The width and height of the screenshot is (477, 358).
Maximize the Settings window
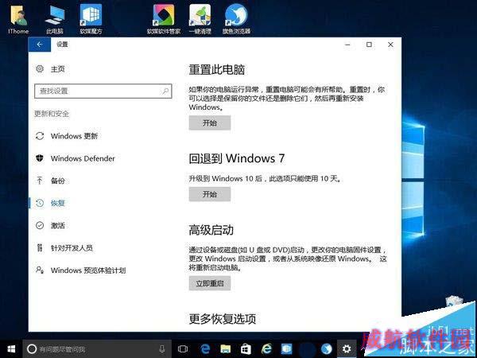[x=369, y=45]
